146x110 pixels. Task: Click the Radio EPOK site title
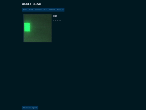click(x=31, y=4)
